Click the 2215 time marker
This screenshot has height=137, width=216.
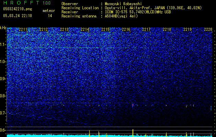coord(105,29)
